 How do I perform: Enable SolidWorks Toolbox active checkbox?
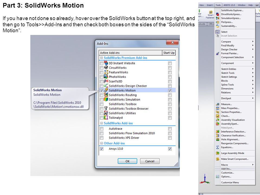102,104
